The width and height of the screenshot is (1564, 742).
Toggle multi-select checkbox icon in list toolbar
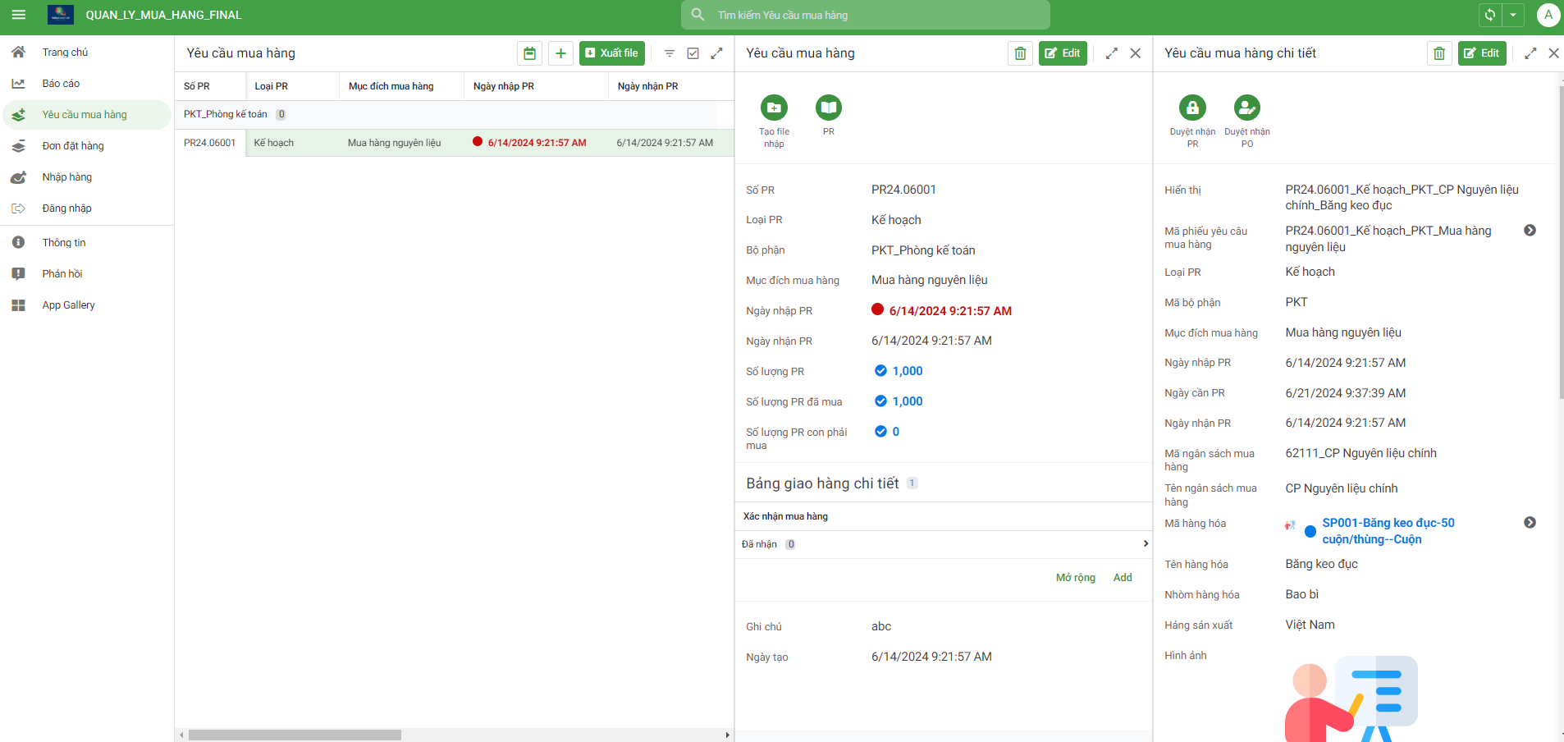(693, 53)
